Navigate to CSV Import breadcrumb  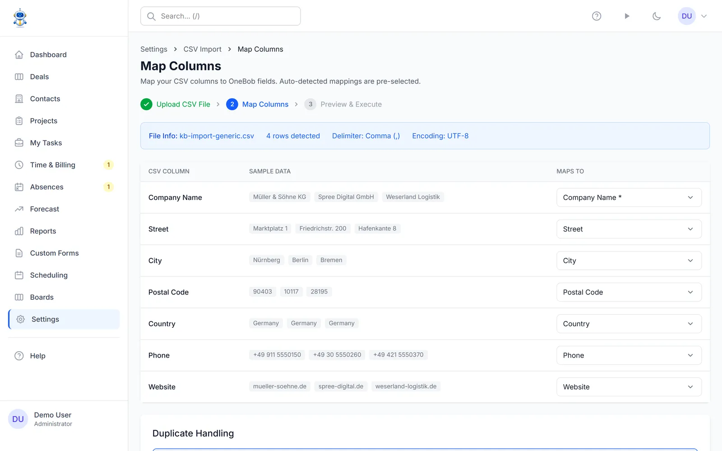coord(202,49)
